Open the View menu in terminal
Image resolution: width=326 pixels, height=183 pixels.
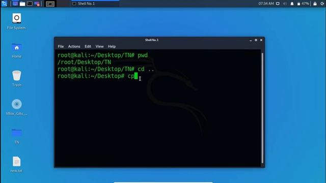100,46
